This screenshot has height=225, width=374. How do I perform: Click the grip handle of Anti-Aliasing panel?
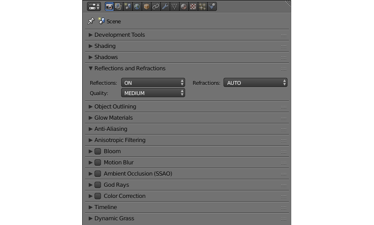pos(284,130)
